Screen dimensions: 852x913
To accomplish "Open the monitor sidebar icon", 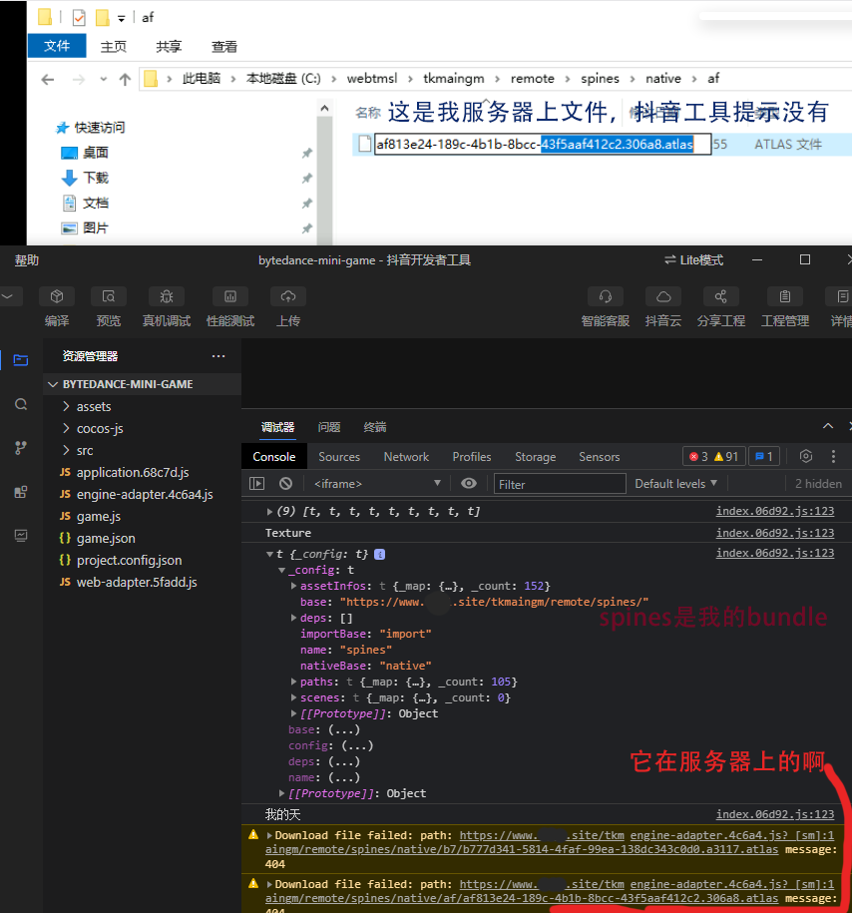I will [21, 536].
